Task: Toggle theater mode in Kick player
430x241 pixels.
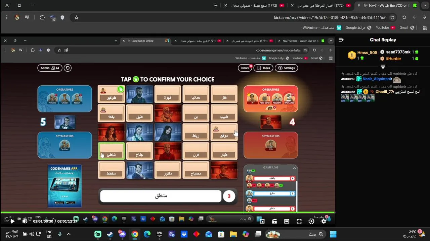Action: (287, 221)
